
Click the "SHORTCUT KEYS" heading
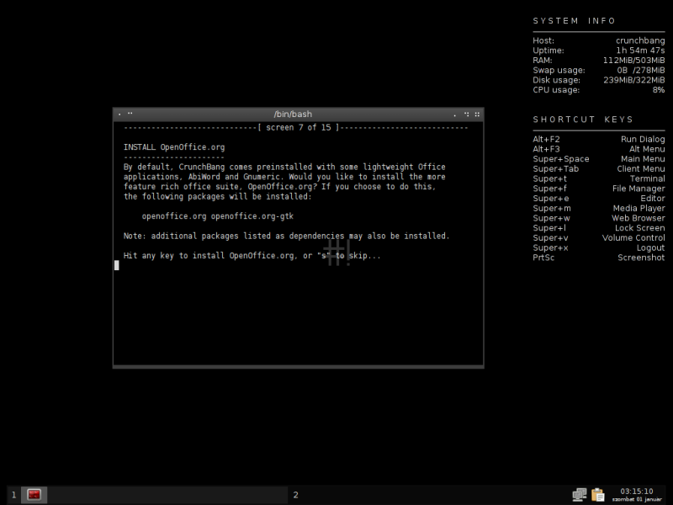click(x=583, y=120)
